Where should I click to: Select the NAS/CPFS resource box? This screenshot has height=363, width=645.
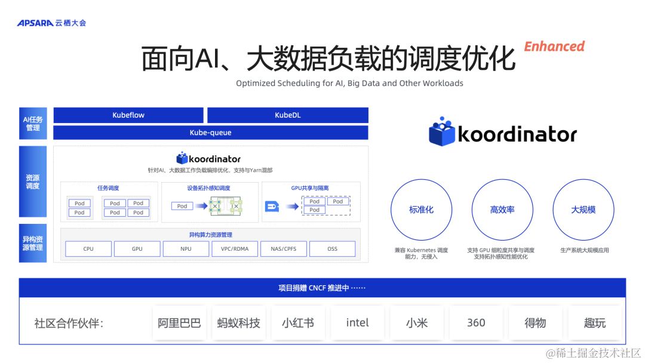284,249
